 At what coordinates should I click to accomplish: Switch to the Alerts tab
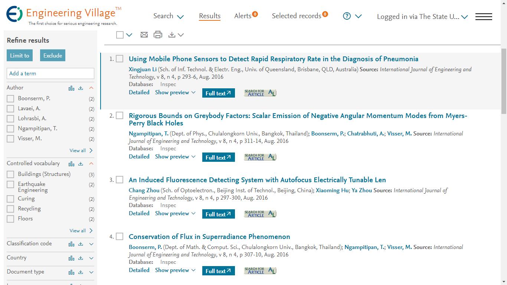click(x=242, y=16)
